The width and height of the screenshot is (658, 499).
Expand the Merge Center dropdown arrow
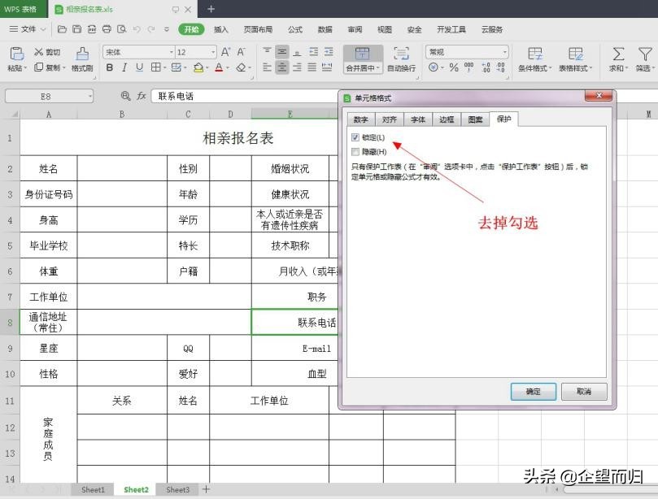(378, 68)
